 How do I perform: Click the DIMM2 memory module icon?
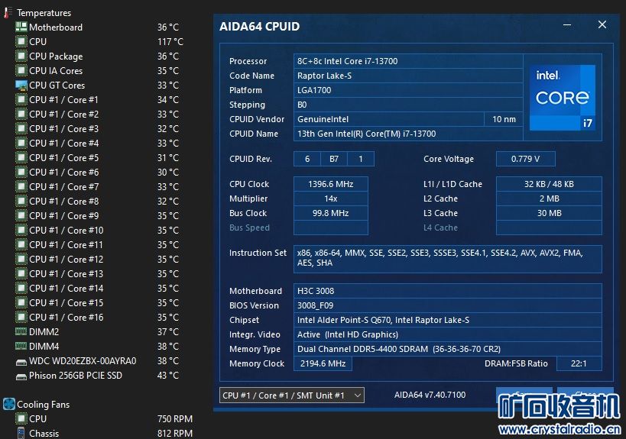point(21,332)
